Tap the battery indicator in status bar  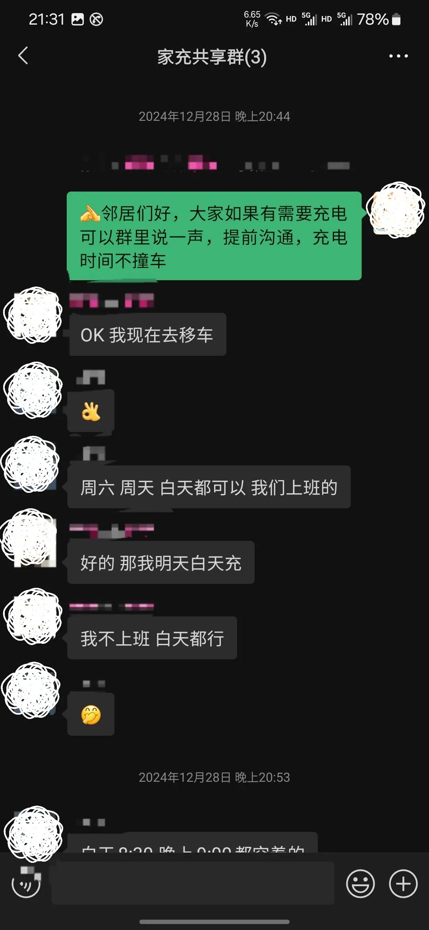[x=396, y=19]
